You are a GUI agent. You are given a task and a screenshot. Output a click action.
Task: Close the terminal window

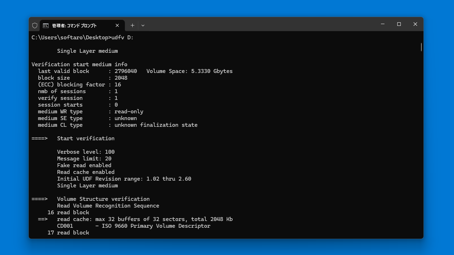(x=415, y=24)
